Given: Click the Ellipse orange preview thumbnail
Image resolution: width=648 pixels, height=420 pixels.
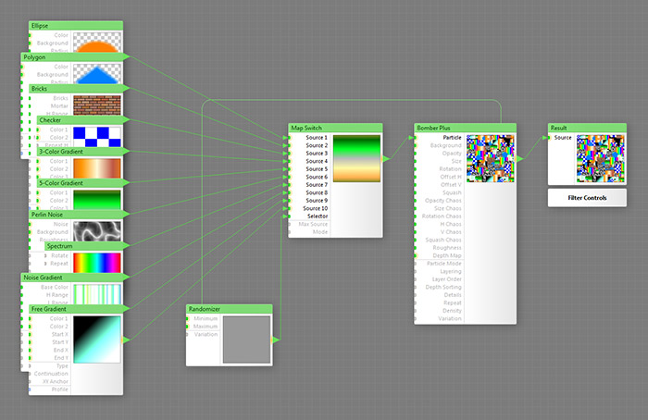Looking at the screenshot, I should [97, 43].
